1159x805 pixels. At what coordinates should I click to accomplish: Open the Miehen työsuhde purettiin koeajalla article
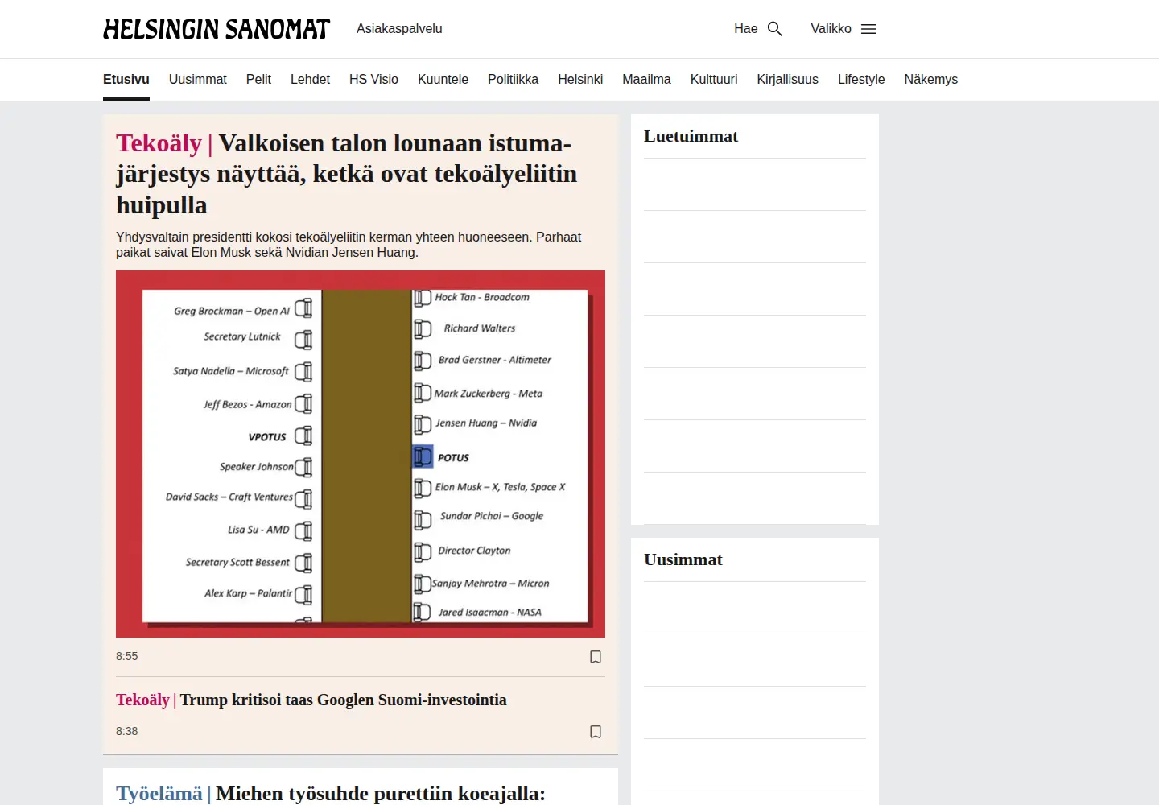click(381, 793)
